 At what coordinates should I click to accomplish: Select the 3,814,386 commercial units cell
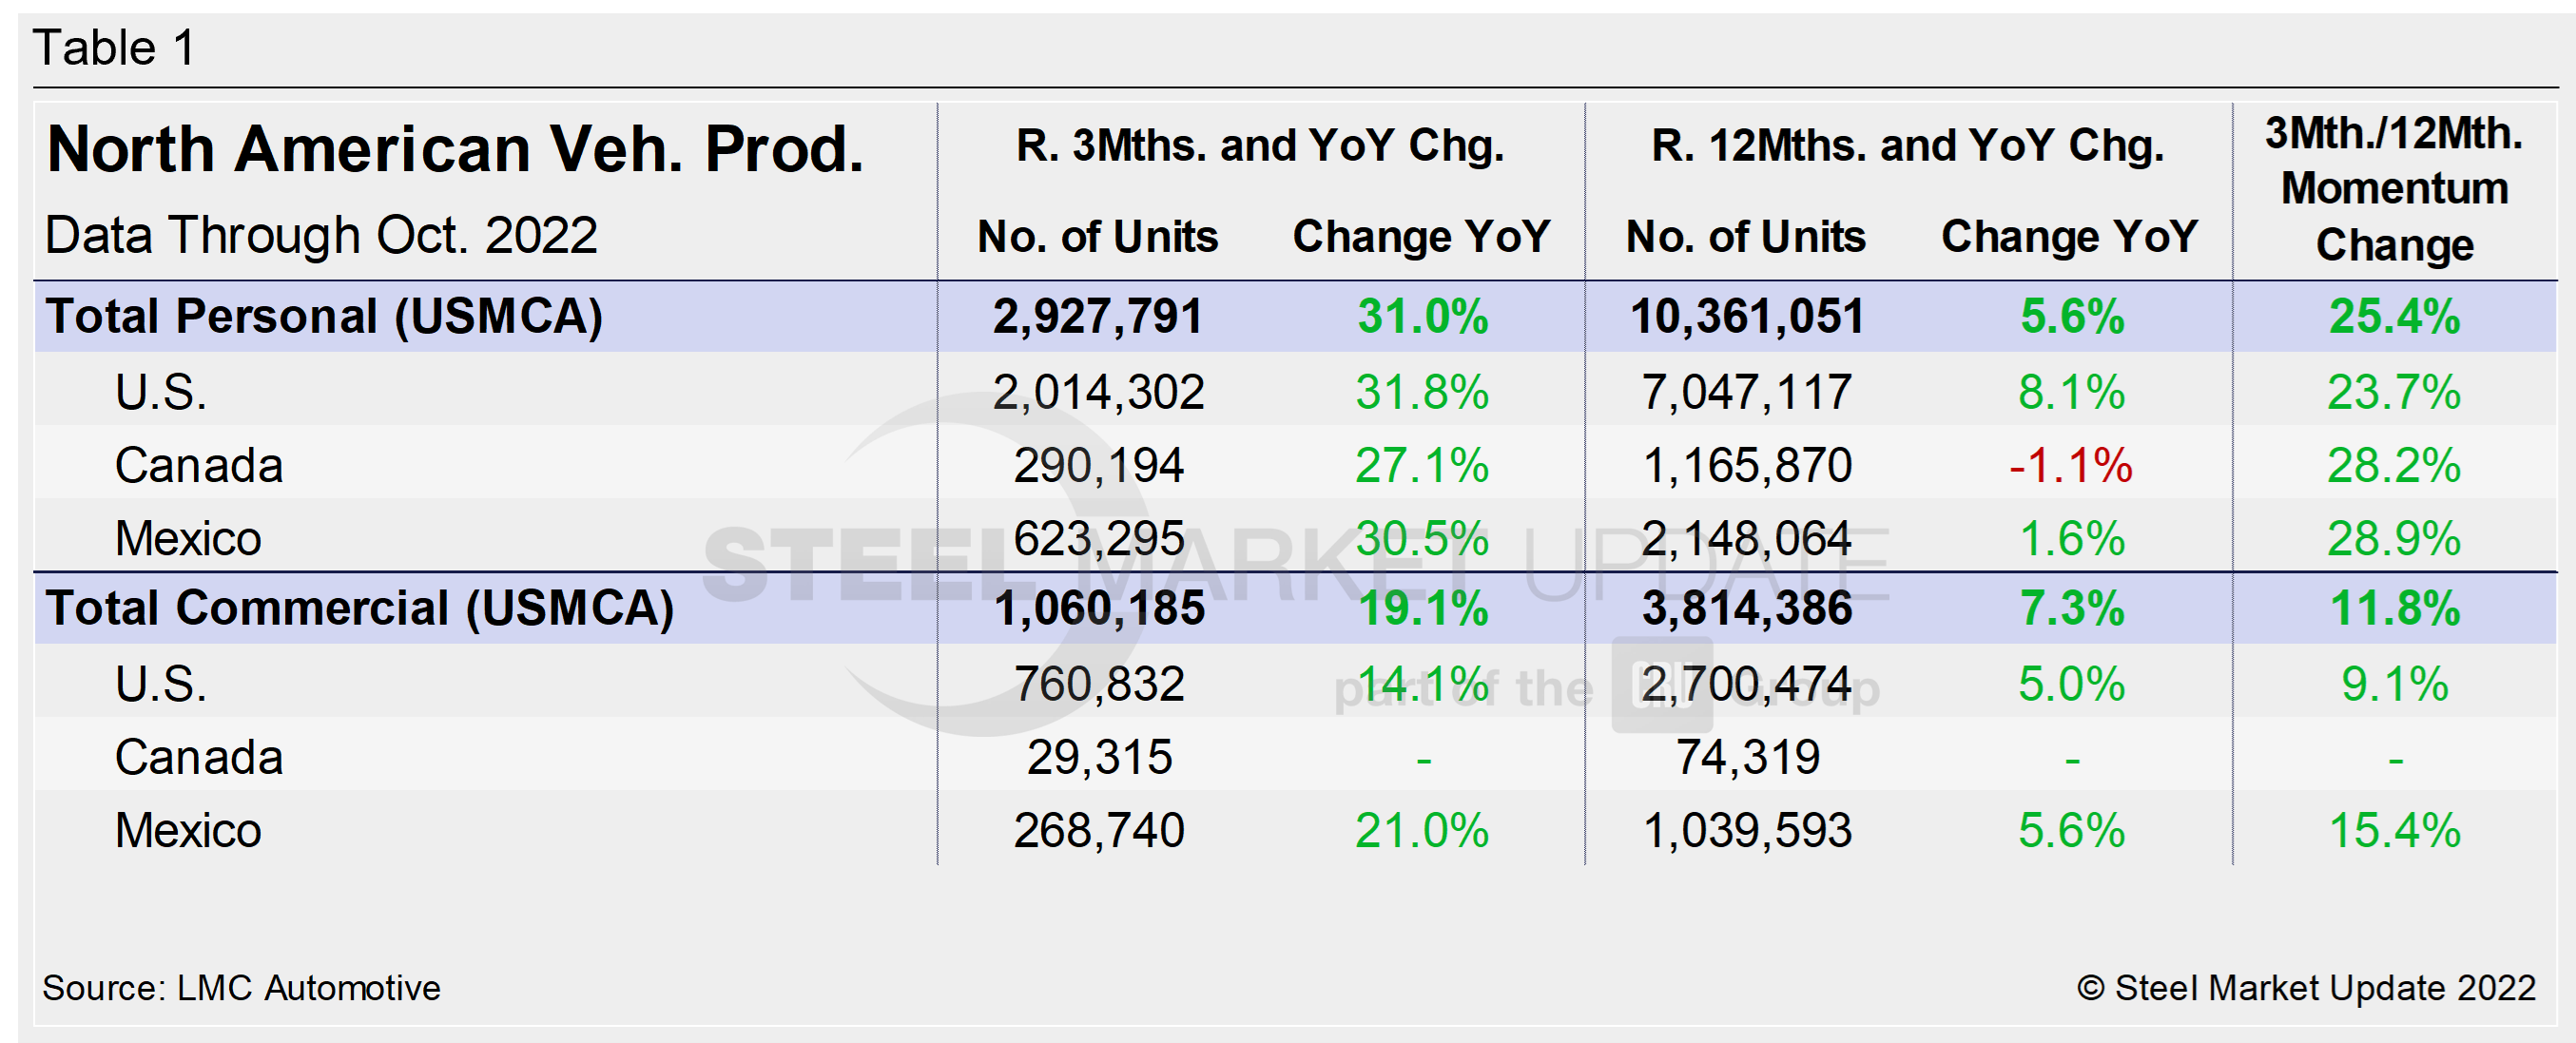pos(1747,609)
